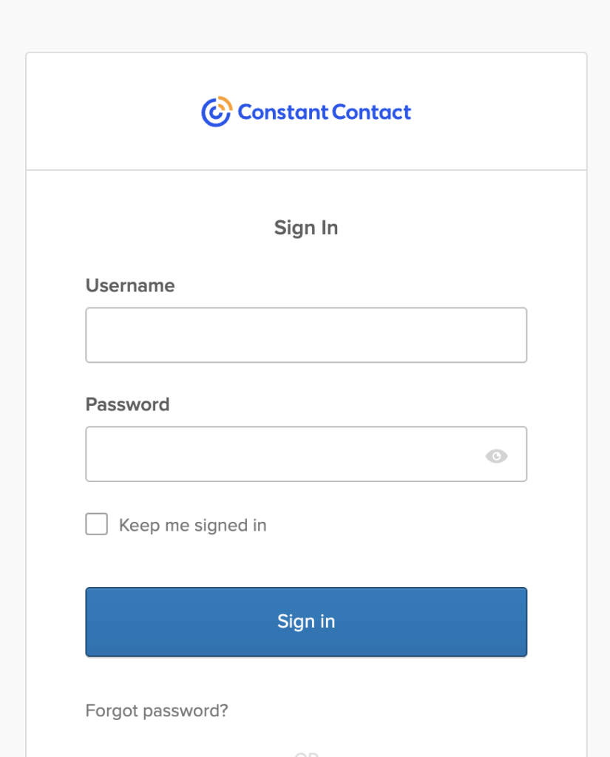Start password recovery via Forgot password?
The image size is (610, 757).
(x=157, y=711)
